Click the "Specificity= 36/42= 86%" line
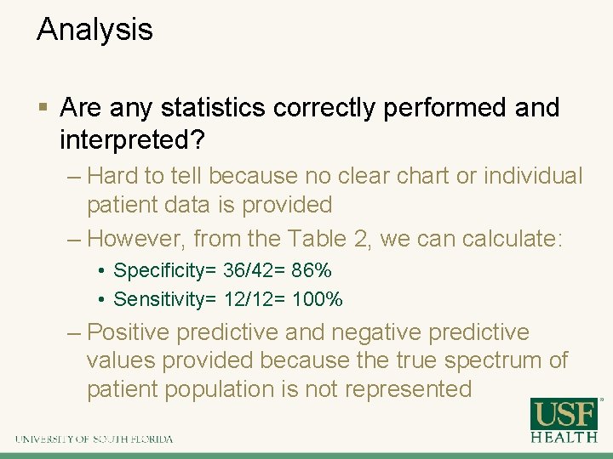This screenshot has width=613, height=459. click(222, 271)
